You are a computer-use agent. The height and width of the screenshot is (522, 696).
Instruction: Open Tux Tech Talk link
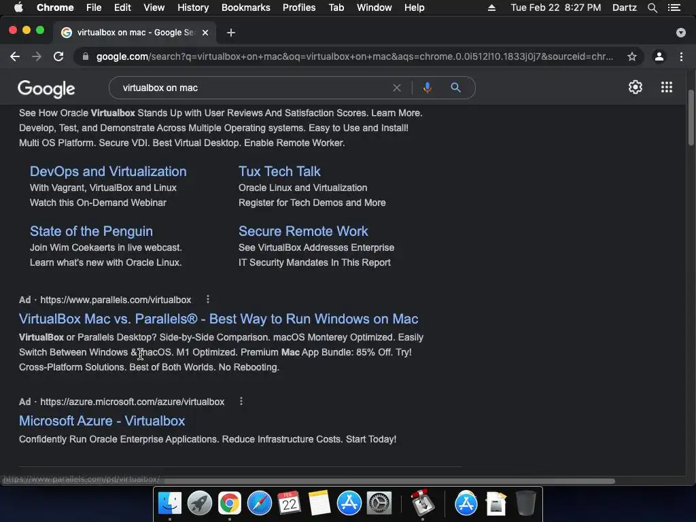coord(279,171)
